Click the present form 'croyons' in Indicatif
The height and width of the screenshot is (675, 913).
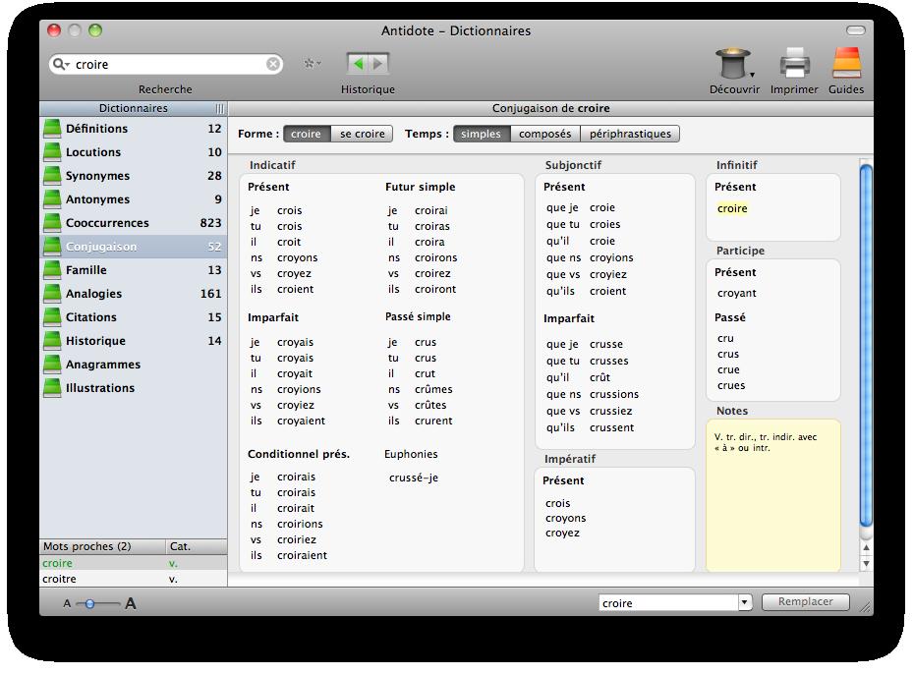click(297, 257)
